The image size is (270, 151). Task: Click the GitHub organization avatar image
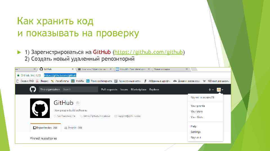click(x=40, y=108)
